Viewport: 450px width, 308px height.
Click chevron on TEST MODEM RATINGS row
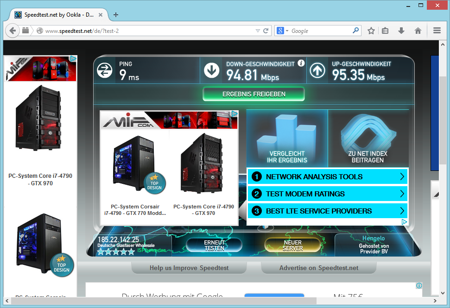402,194
